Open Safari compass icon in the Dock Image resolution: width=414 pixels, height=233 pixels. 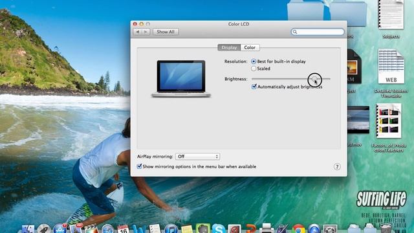pos(107,229)
